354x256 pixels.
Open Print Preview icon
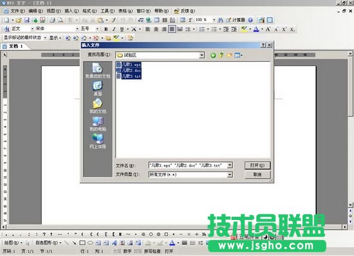pos(61,20)
